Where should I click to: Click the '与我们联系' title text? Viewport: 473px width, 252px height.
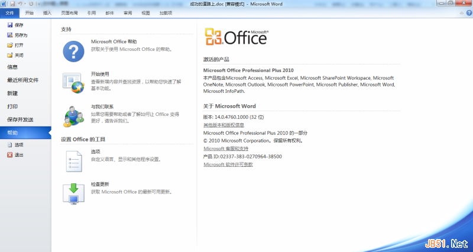(102, 107)
